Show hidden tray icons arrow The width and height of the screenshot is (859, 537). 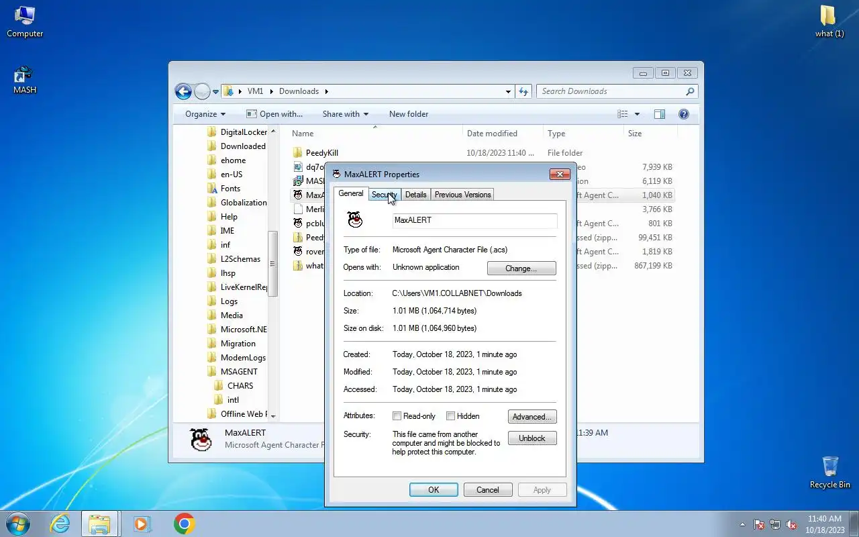click(742, 524)
